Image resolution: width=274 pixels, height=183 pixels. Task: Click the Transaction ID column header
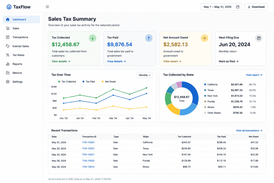click(89, 137)
